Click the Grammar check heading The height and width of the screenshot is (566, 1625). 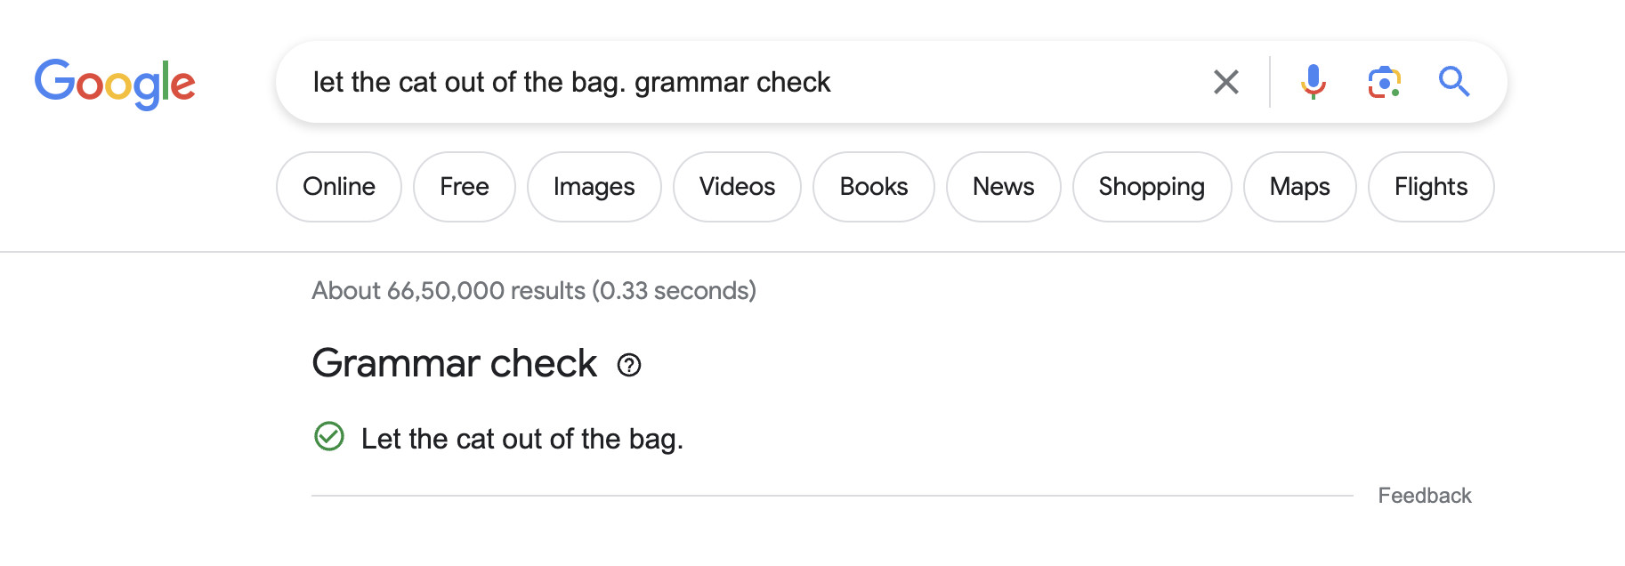pos(454,364)
